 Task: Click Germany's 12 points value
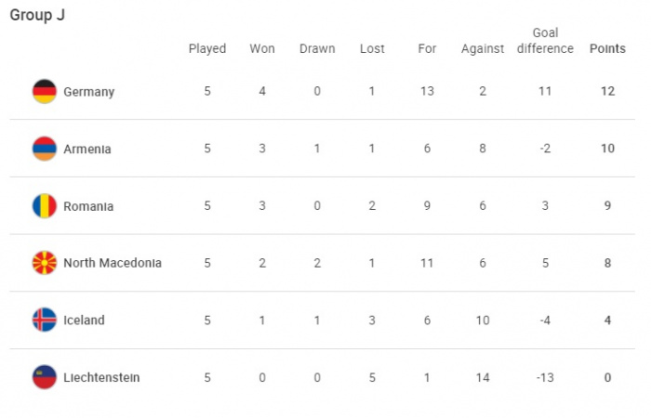(607, 91)
